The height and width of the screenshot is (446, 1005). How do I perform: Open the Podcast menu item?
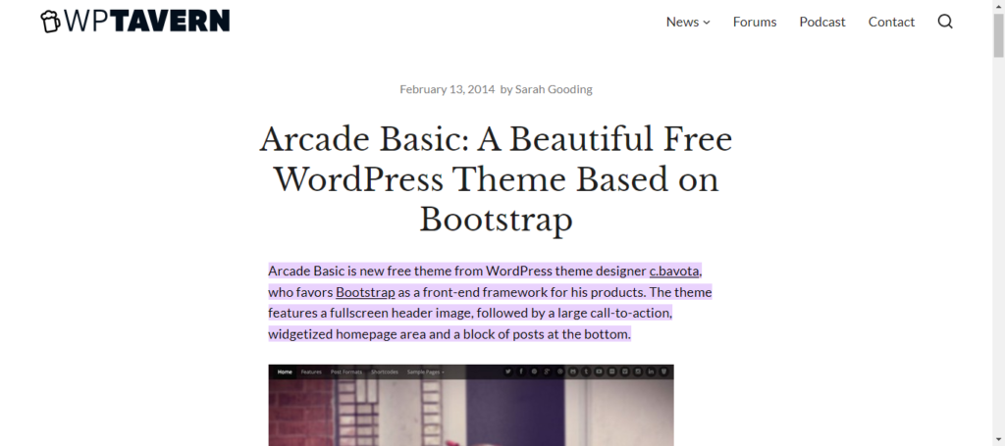(821, 22)
